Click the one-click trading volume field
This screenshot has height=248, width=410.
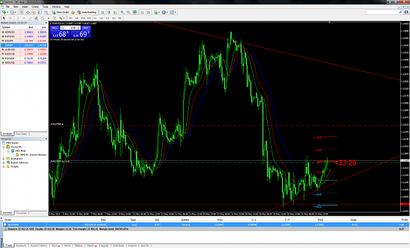point(70,27)
